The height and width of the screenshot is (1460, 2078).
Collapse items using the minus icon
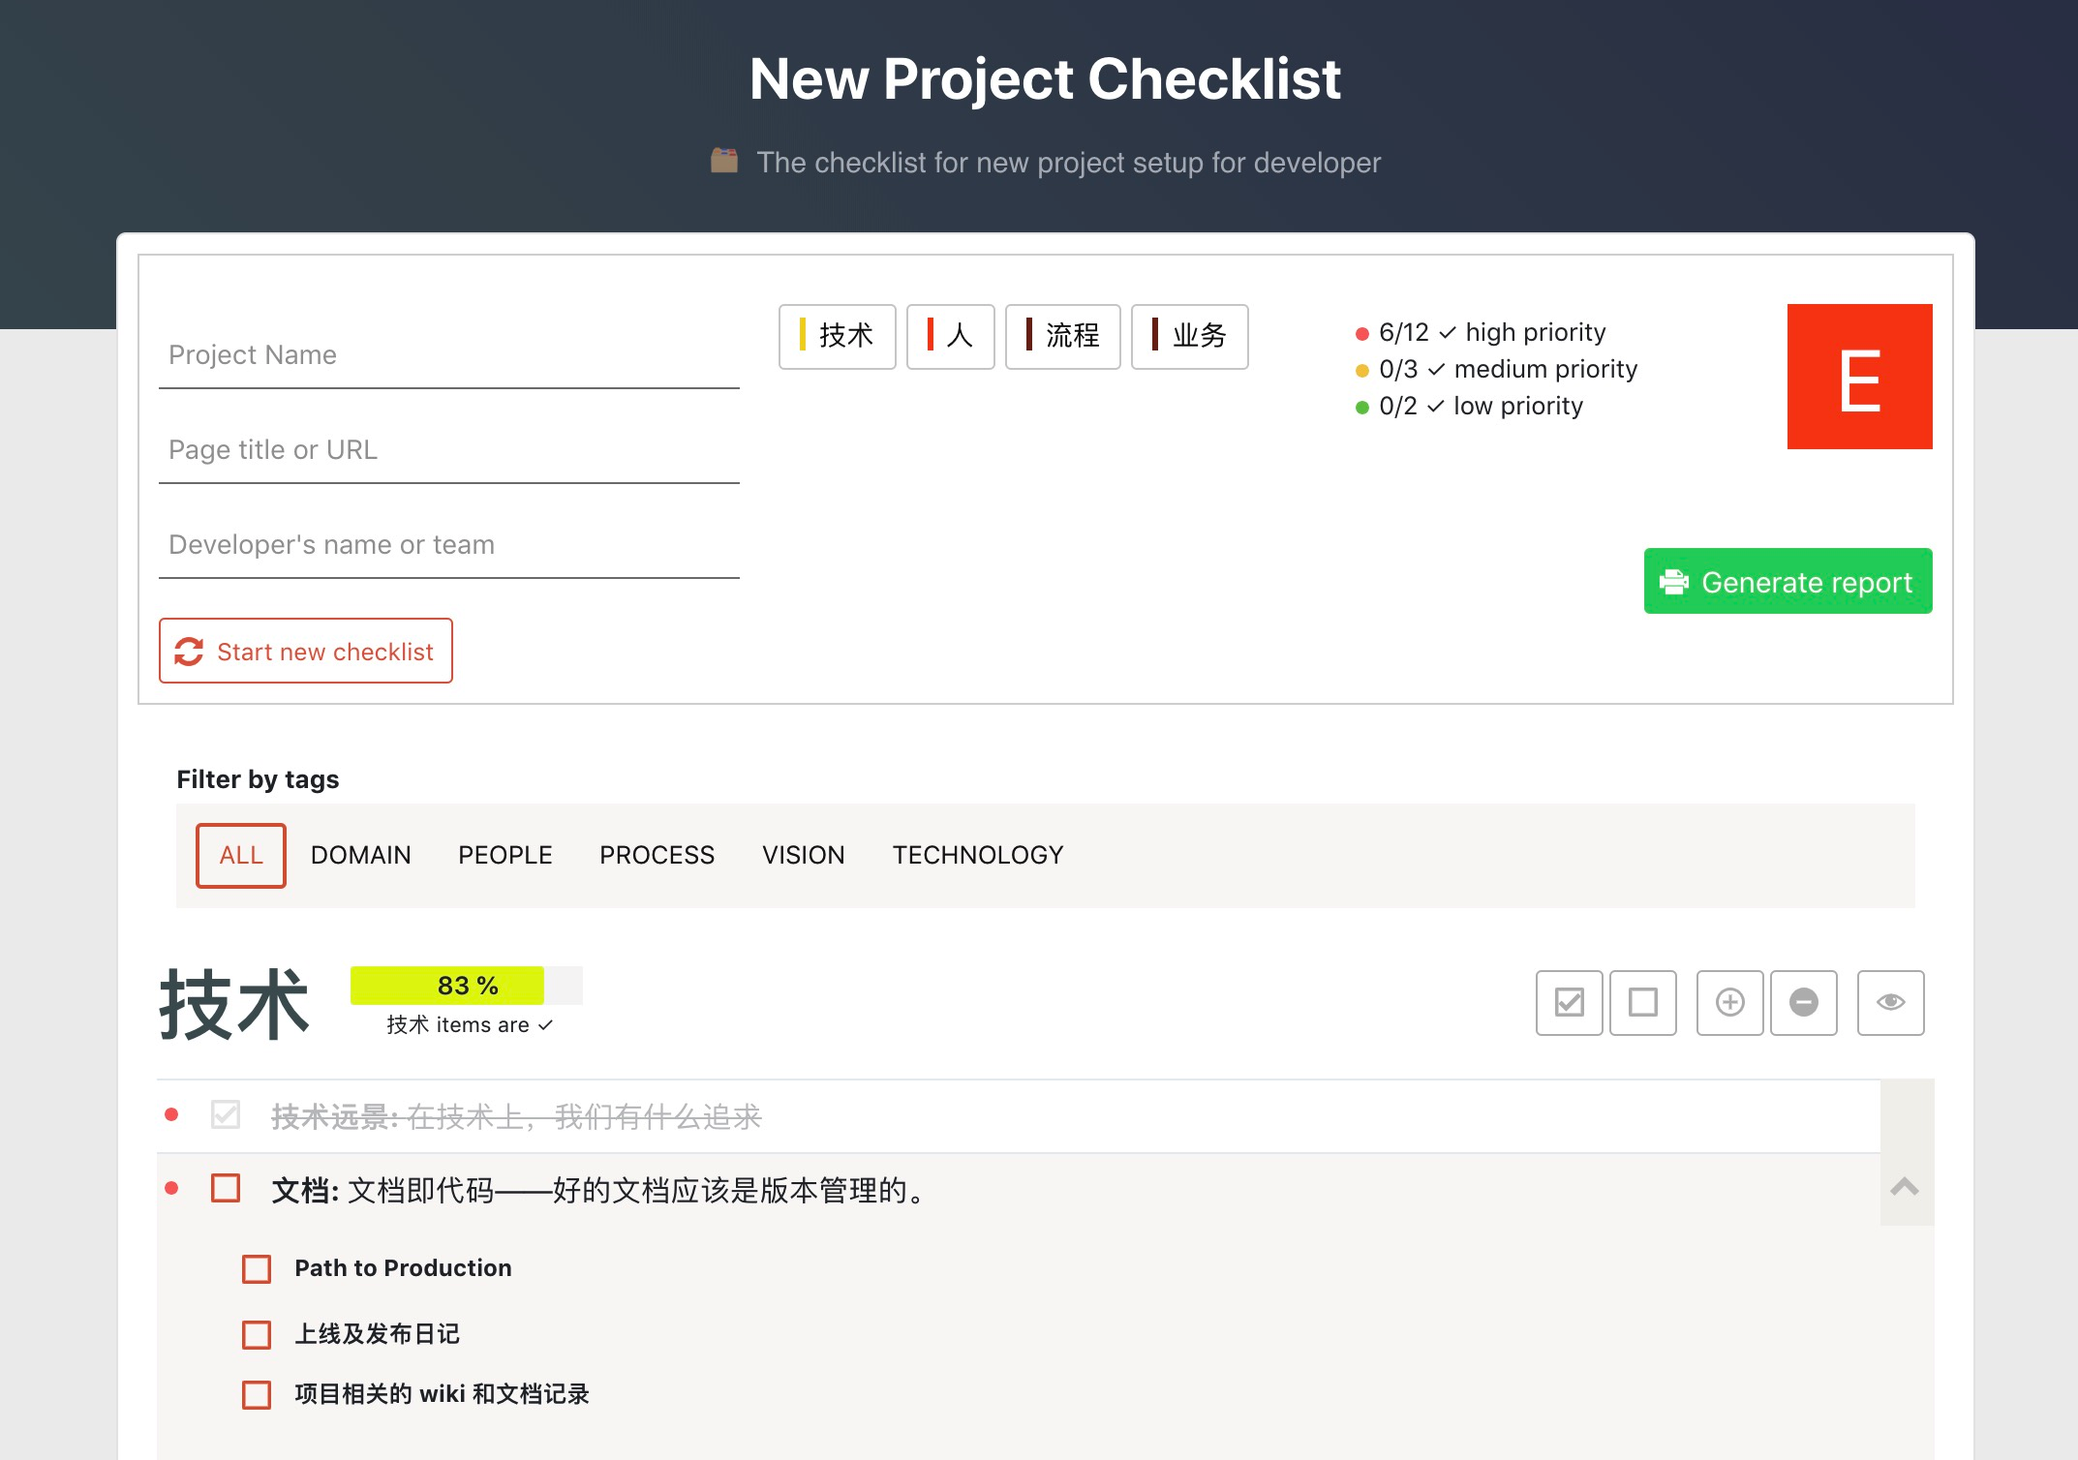(1804, 1003)
